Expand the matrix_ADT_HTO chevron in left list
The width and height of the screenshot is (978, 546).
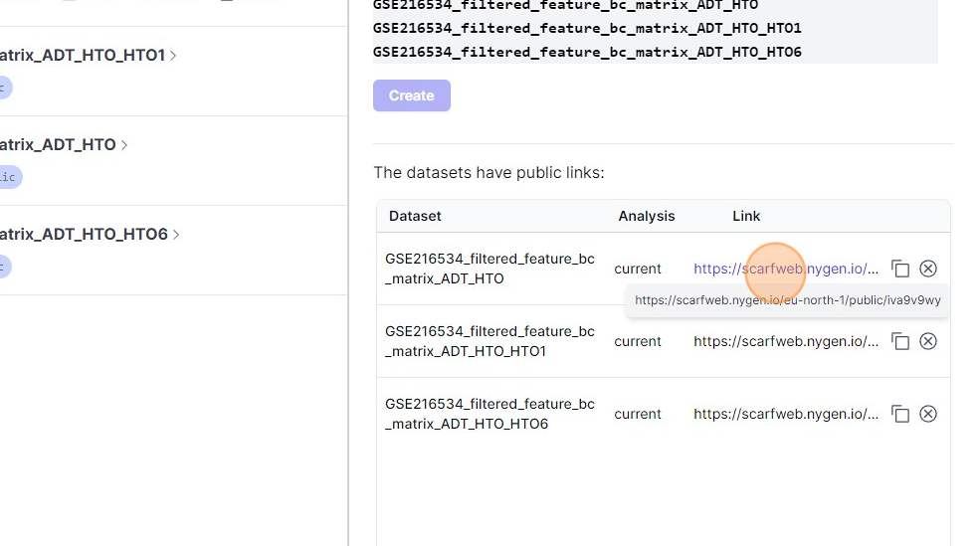tap(124, 145)
